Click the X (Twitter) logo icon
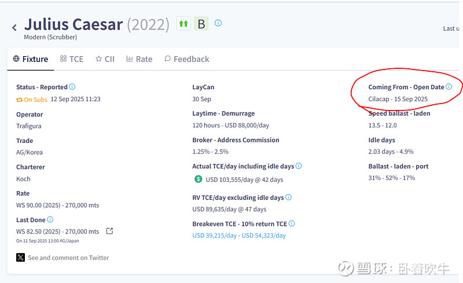This screenshot has height=283, width=463. pos(20,258)
